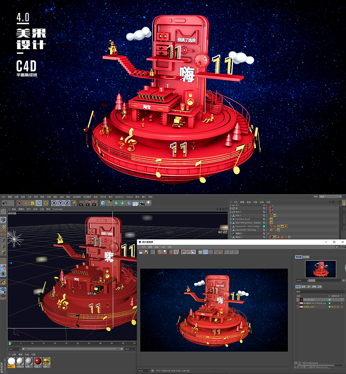The width and height of the screenshot is (346, 374).
Task: Select the Move tool
Action: pos(26,203)
